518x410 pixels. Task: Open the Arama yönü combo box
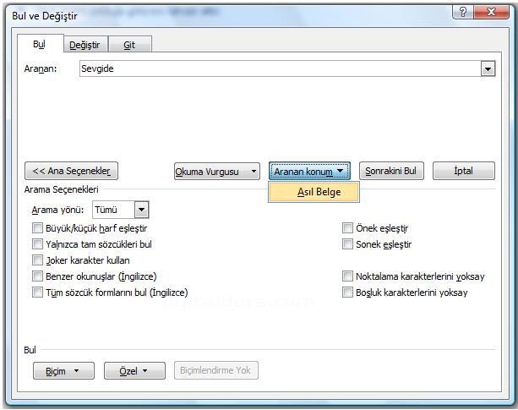click(121, 210)
